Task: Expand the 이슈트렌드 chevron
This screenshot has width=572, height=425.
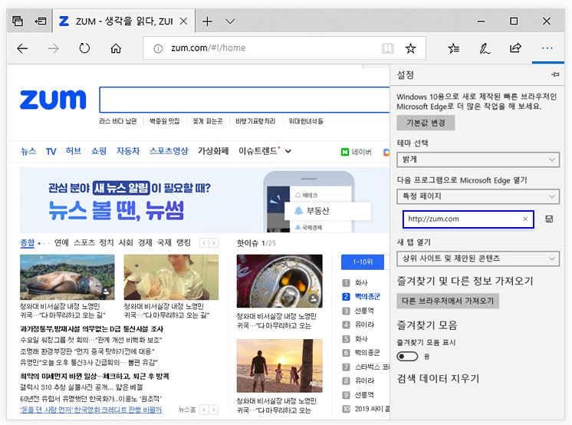Action: click(x=288, y=151)
